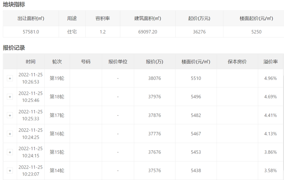Select the 5250 floor starting price value
This screenshot has height=180, width=284.
256,32
